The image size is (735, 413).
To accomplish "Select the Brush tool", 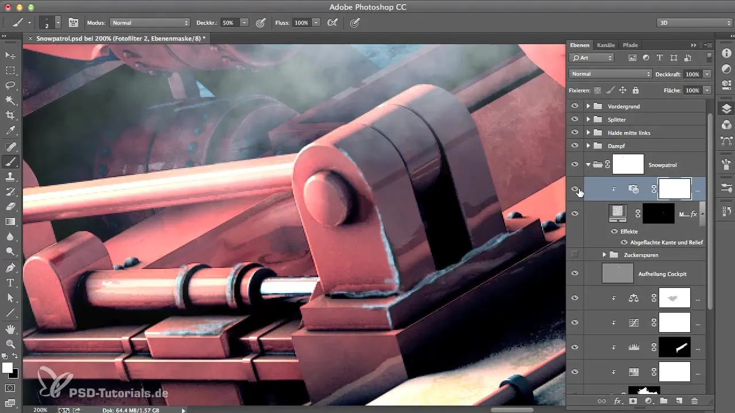I will pyautogui.click(x=10, y=162).
